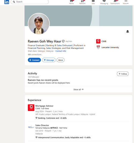Open Interpersonal Communication, Easily Adaptable +5 skills link
134x143 pixels.
64,137
